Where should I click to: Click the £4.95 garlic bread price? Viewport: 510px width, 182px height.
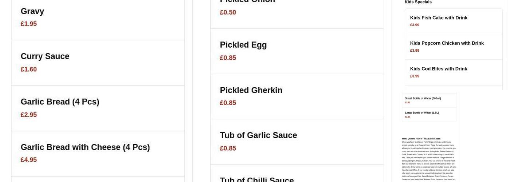[29, 160]
